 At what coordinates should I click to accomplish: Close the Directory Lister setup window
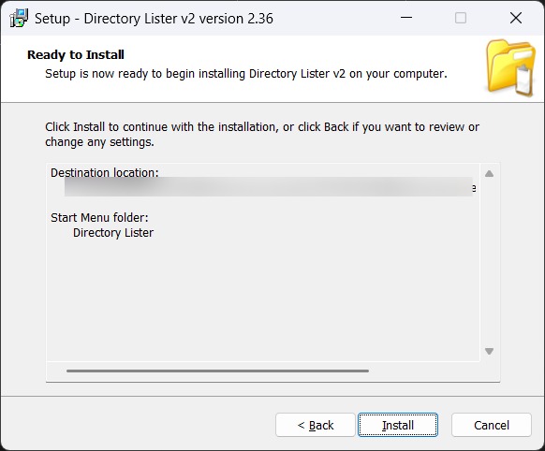tap(516, 18)
